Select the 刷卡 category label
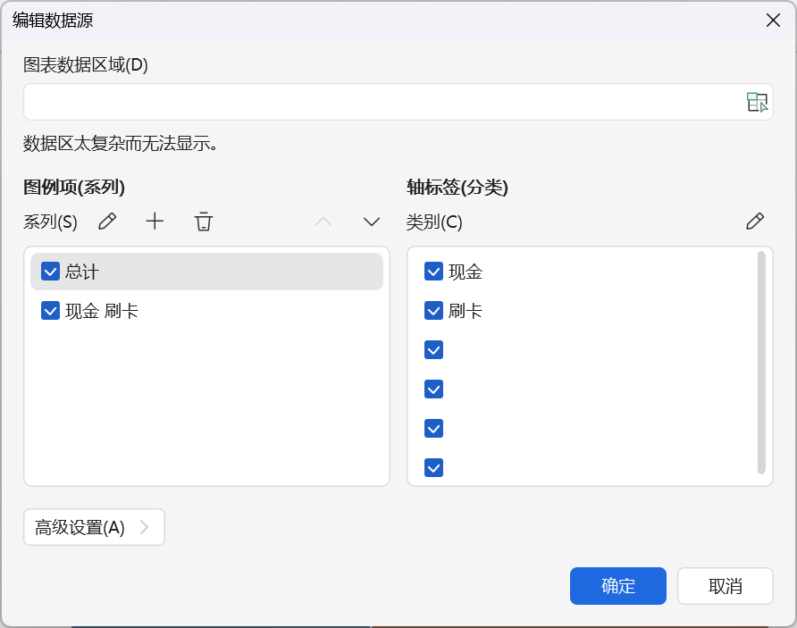The image size is (797, 628). click(x=466, y=311)
